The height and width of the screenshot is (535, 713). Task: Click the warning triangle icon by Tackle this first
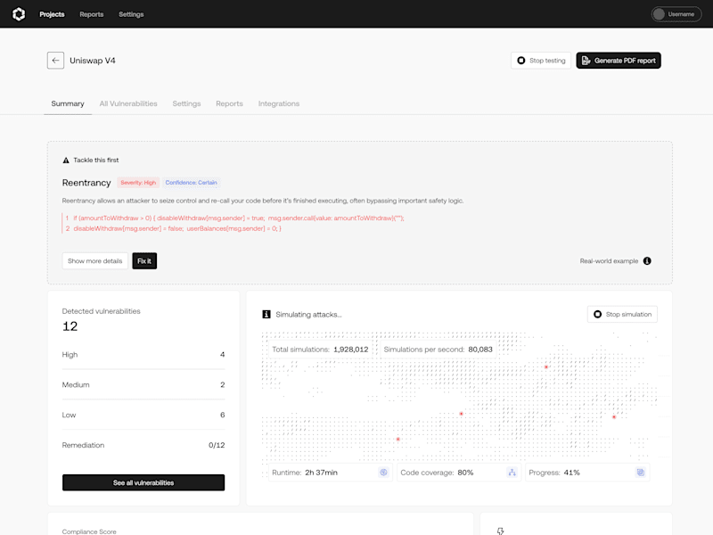[66, 160]
